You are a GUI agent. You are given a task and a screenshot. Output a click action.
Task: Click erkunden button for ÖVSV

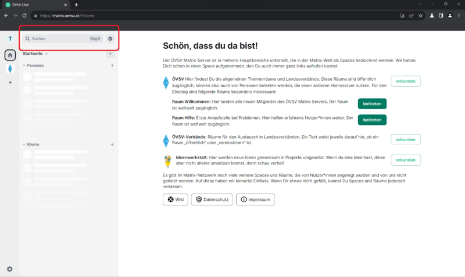point(406,81)
